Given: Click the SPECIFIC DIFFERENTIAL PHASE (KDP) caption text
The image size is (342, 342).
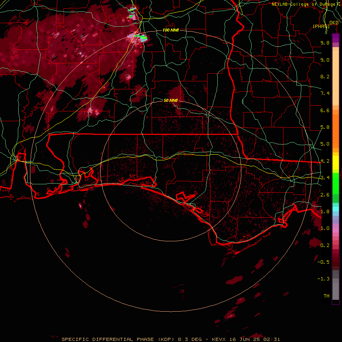Looking at the screenshot, I should (x=118, y=339).
